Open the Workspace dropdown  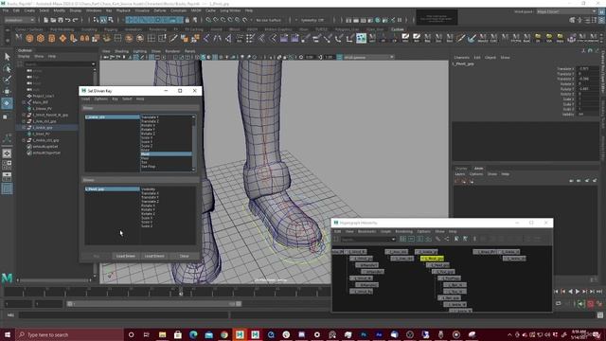(x=566, y=11)
